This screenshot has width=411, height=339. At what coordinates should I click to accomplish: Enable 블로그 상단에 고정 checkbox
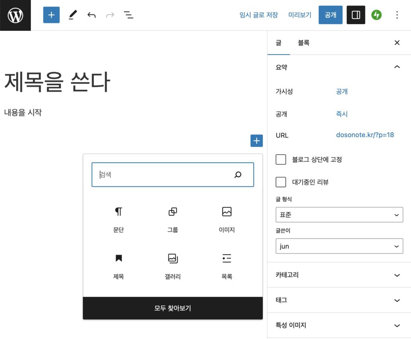click(x=281, y=159)
